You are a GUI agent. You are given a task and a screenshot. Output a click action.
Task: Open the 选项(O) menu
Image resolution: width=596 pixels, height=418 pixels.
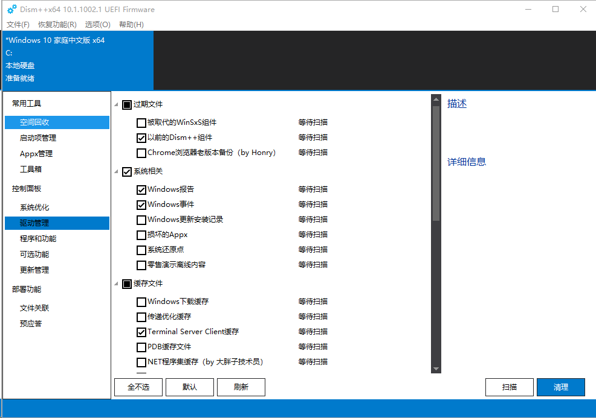(x=97, y=25)
